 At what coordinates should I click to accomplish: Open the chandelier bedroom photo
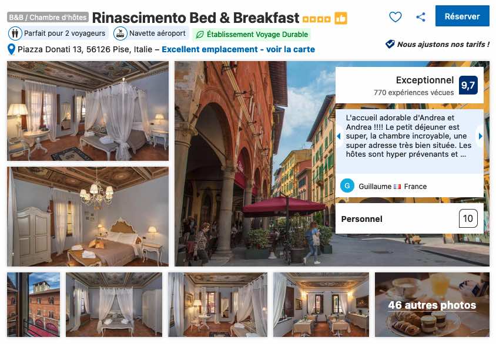click(88, 217)
